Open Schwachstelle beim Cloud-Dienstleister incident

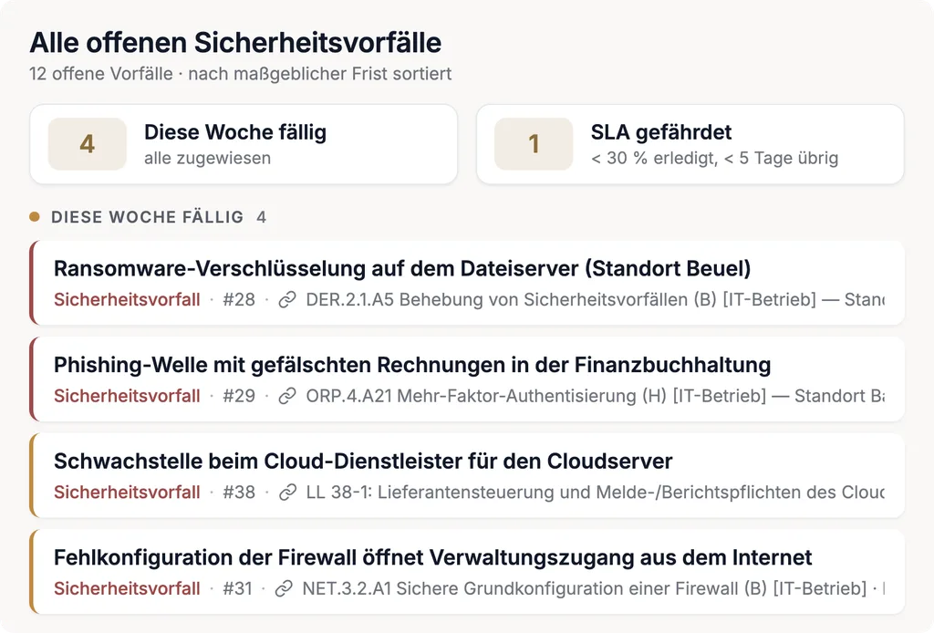coord(467,476)
